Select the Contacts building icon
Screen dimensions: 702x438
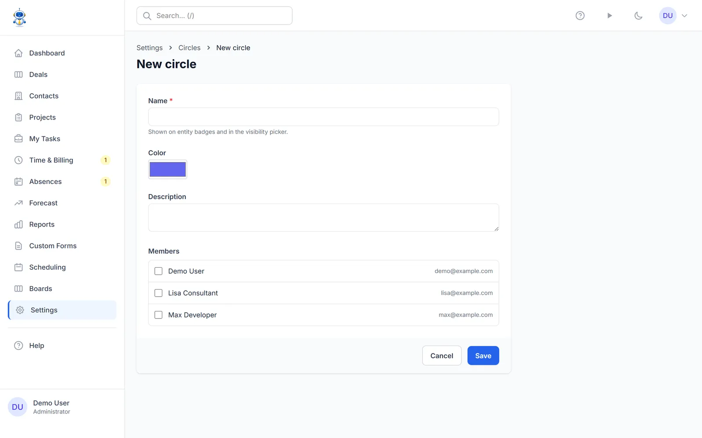18,96
